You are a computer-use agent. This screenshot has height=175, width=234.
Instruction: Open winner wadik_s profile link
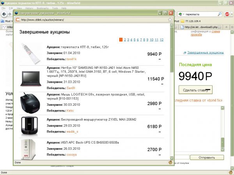72,131
